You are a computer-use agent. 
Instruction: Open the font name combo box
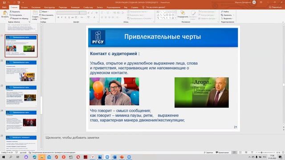tap(68, 13)
